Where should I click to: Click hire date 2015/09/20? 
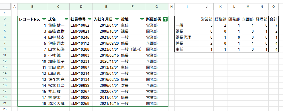click(x=106, y=43)
